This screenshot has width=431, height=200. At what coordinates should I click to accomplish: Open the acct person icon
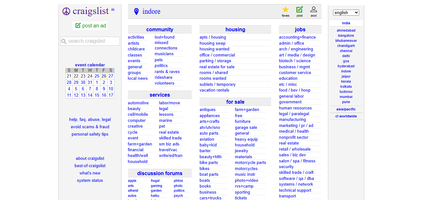314,10
